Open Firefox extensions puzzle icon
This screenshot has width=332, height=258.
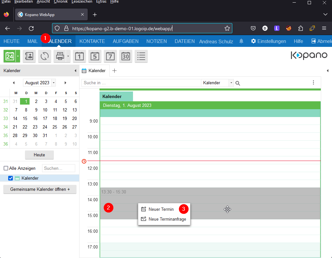coord(300,28)
